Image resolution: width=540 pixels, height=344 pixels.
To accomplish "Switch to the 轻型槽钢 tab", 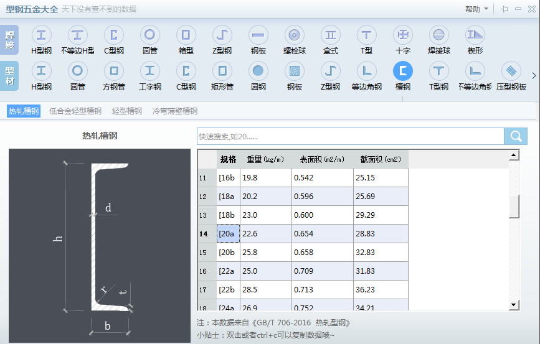I will pos(127,111).
